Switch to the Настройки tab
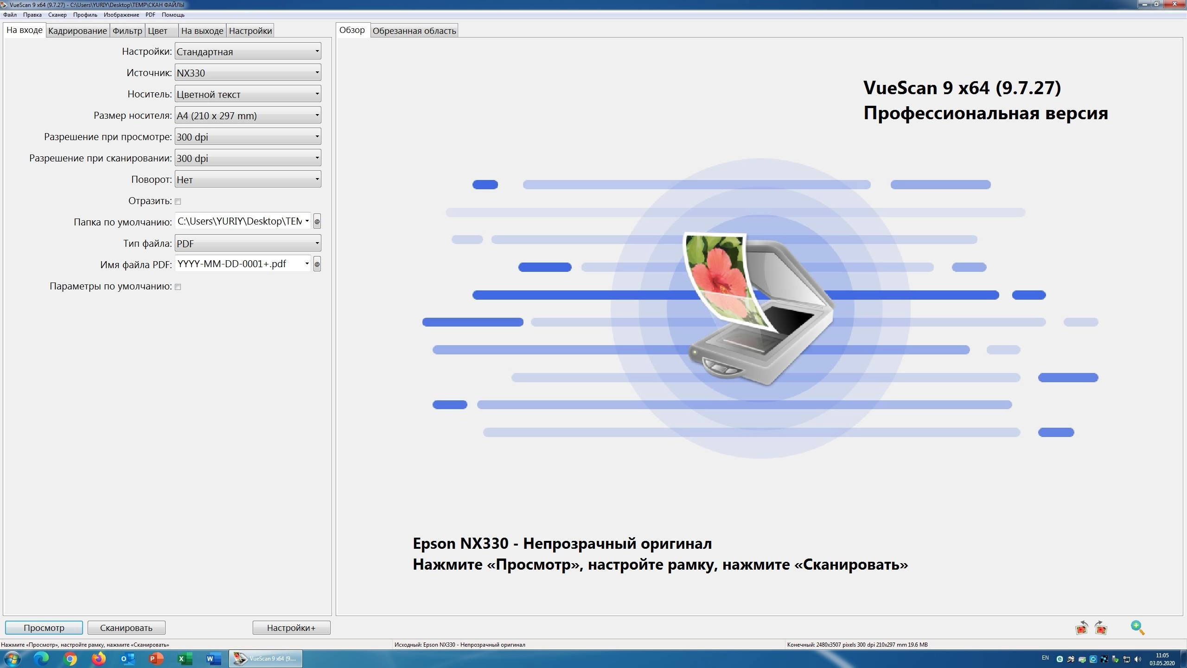 250,31
